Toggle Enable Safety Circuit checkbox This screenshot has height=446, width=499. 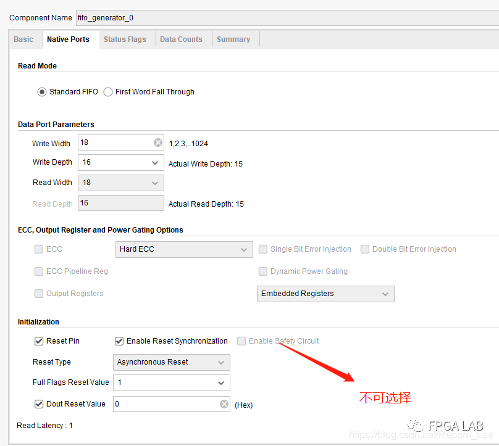pyautogui.click(x=241, y=341)
